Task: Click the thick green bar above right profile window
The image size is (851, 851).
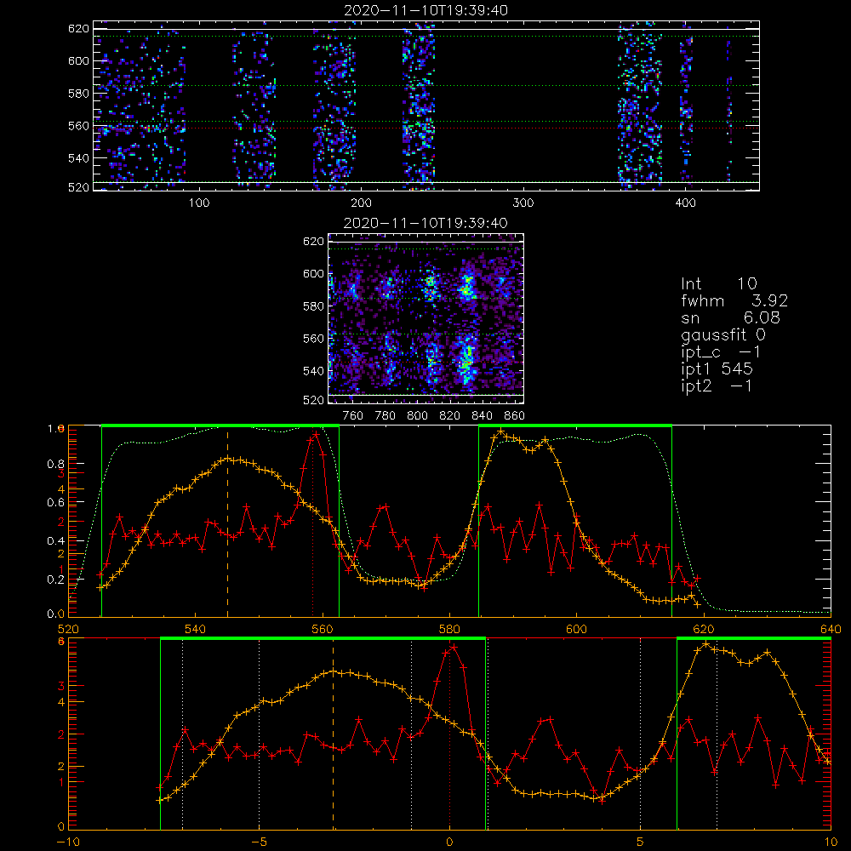Action: [575, 425]
